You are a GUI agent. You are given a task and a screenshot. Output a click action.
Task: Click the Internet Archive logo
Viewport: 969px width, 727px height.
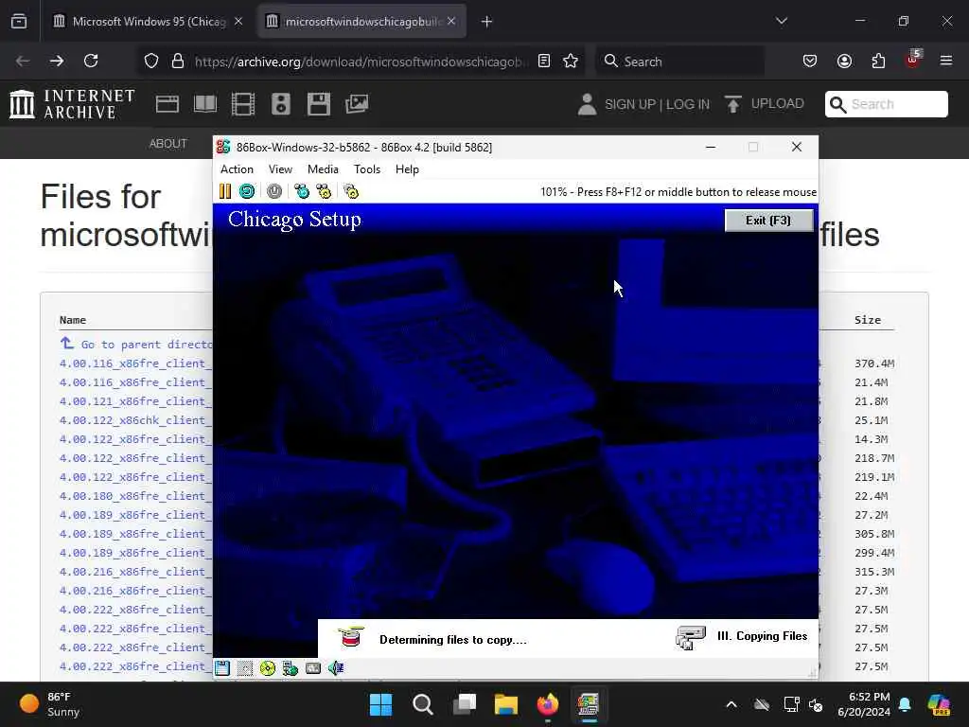point(73,104)
